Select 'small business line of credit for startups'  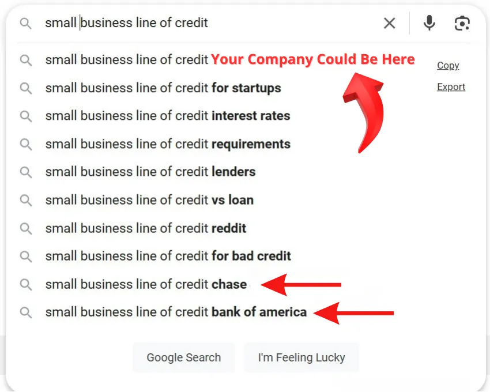coord(163,88)
